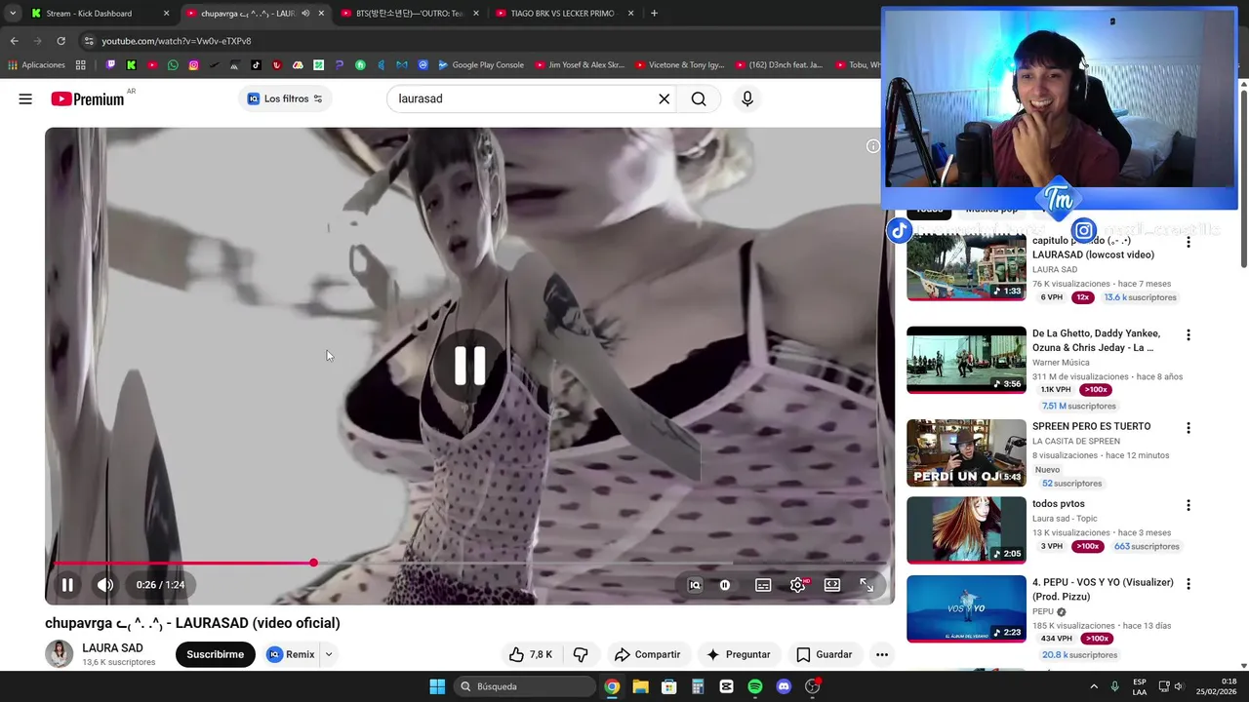Open the Compartir share dialog
Image resolution: width=1249 pixels, height=702 pixels.
coord(647,654)
